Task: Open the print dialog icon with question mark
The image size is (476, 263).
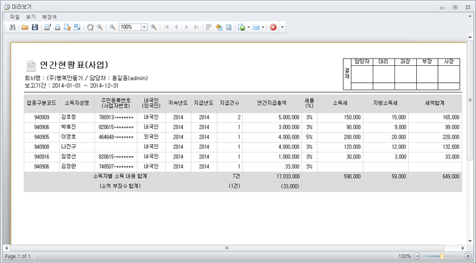Action: 48,27
